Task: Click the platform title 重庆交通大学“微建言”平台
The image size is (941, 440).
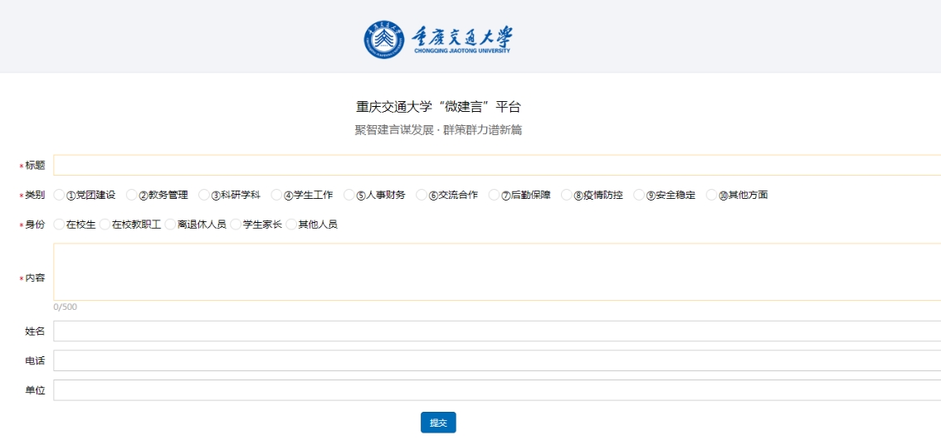Action: pos(438,108)
